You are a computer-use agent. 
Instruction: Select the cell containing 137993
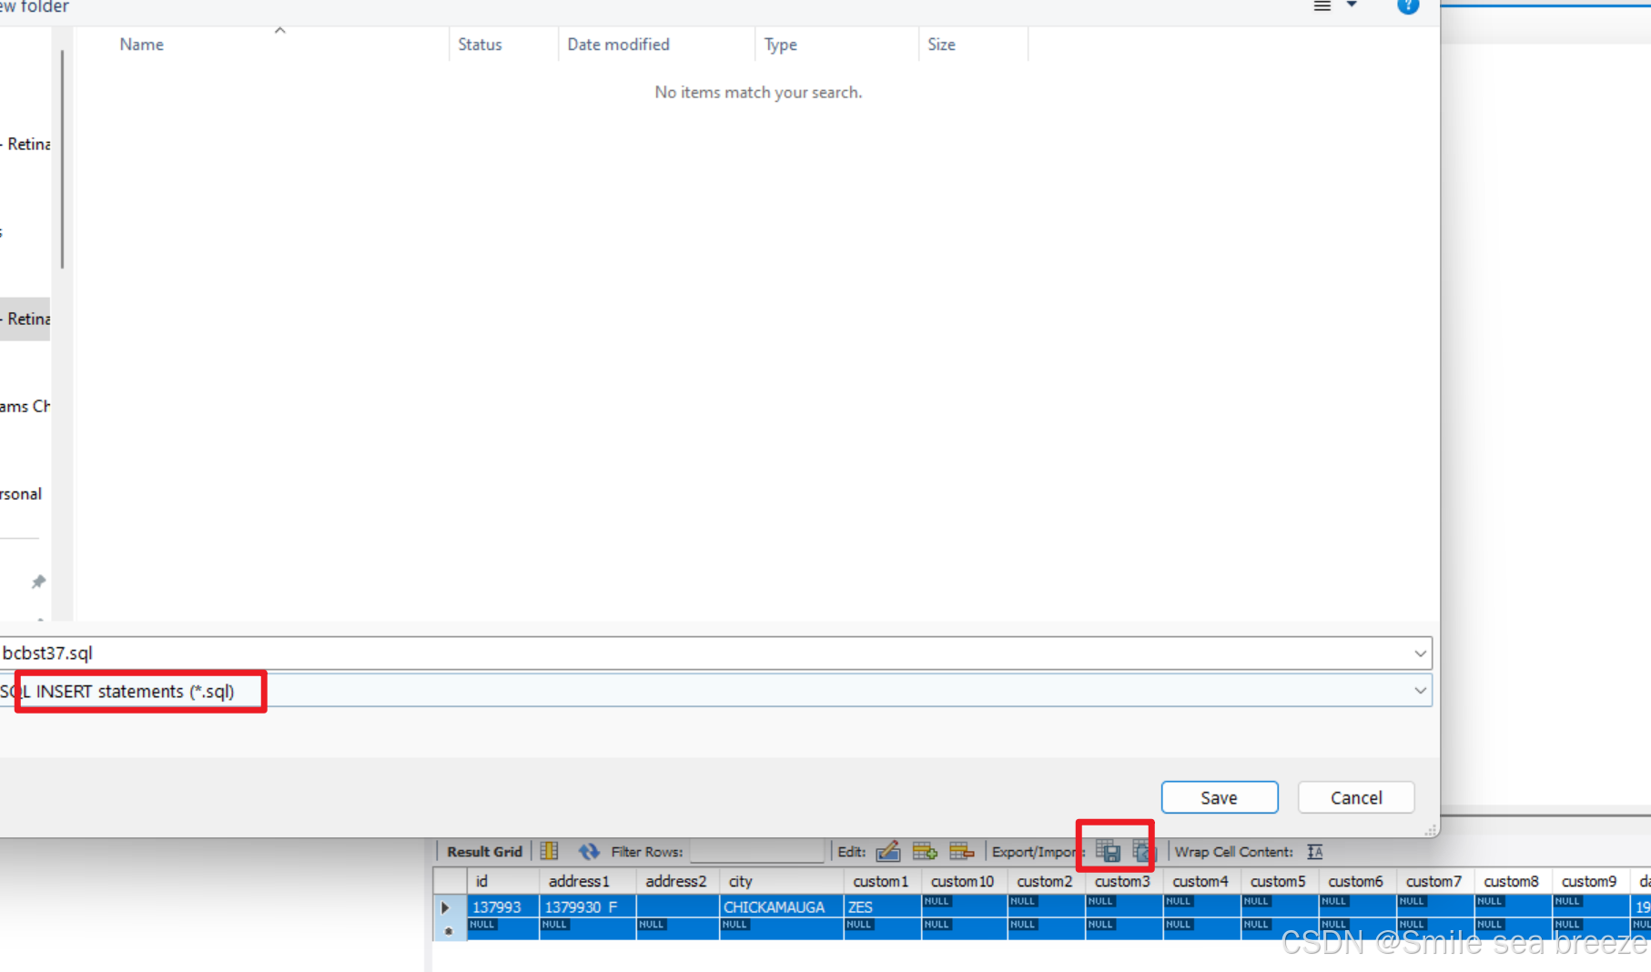point(503,907)
